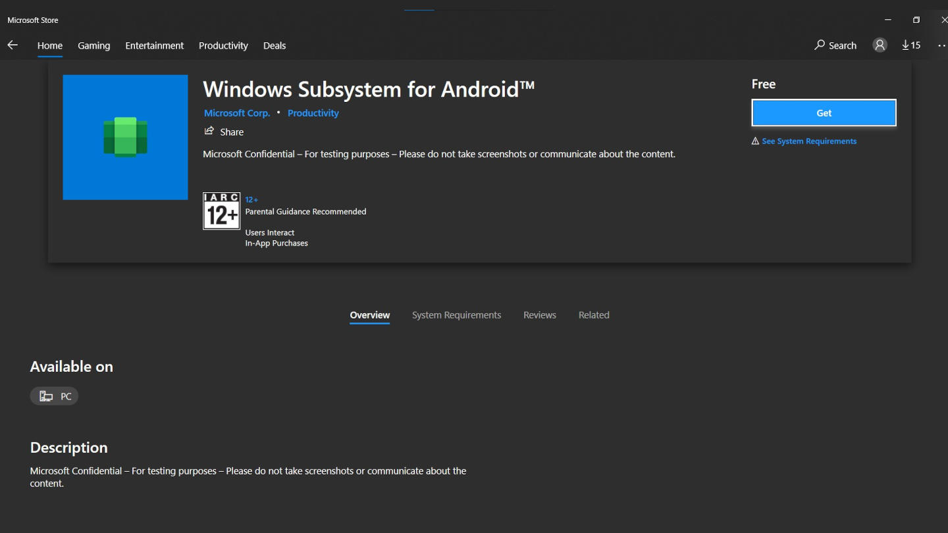Image resolution: width=948 pixels, height=533 pixels.
Task: Open the System Requirements tab
Action: click(456, 315)
